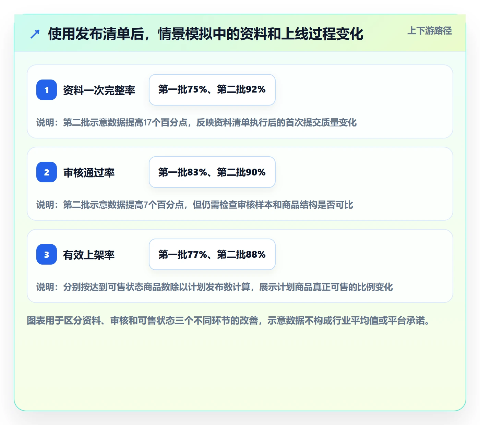The image size is (480, 425).
Task: Click the number 2 badge
Action: 47,172
